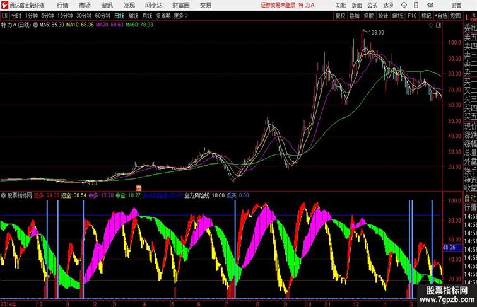Image resolution: width=477 pixels, height=307 pixels.
Task: Click the 叠加 overlay button
Action: (x=354, y=16)
